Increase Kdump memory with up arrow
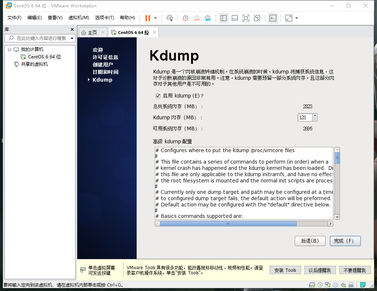This screenshot has height=291, width=377. pyautogui.click(x=315, y=116)
